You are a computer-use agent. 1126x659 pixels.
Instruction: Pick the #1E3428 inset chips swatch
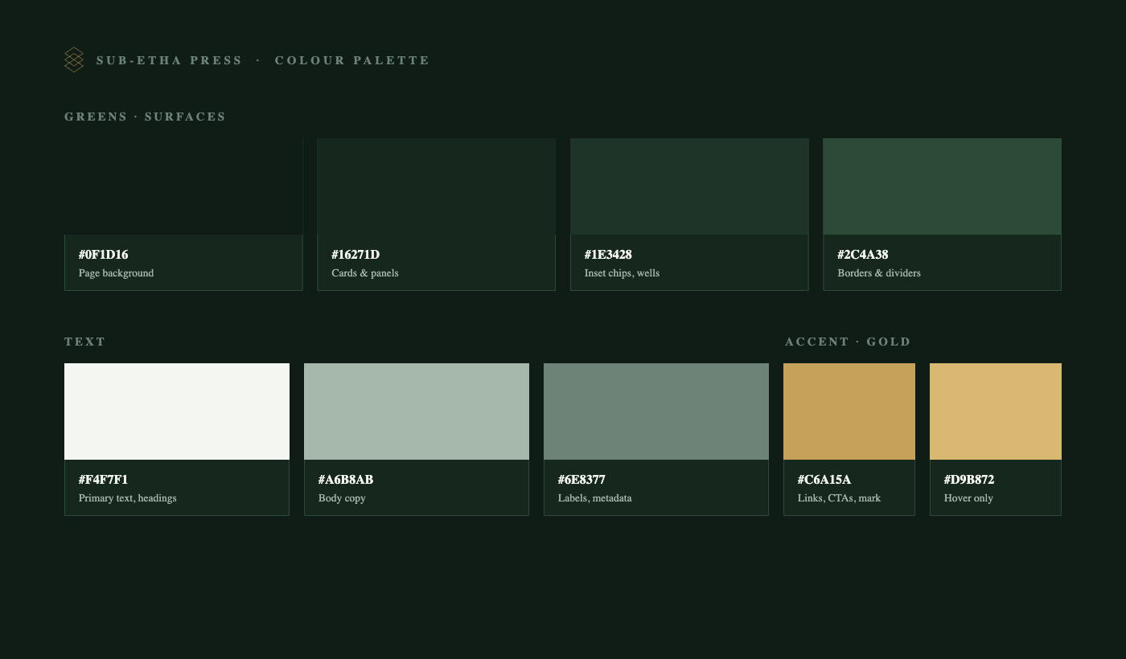689,186
